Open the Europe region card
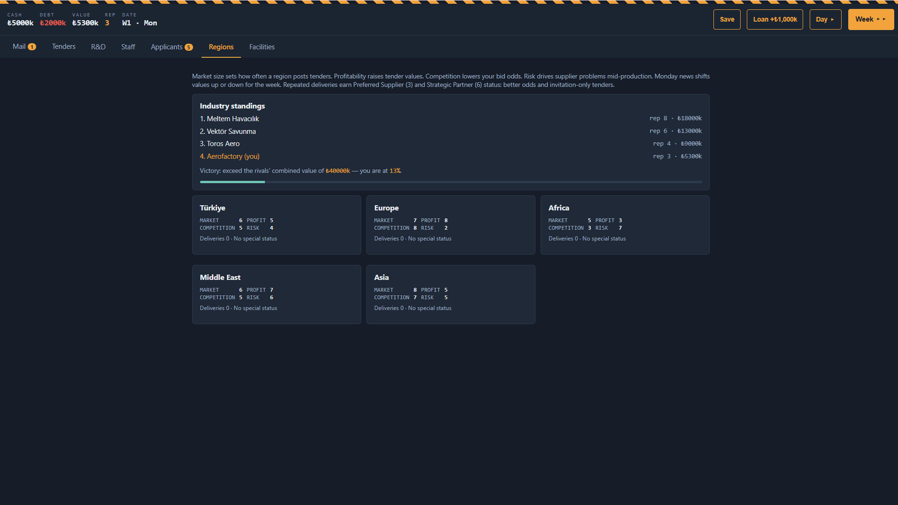The height and width of the screenshot is (505, 898). pos(451,225)
